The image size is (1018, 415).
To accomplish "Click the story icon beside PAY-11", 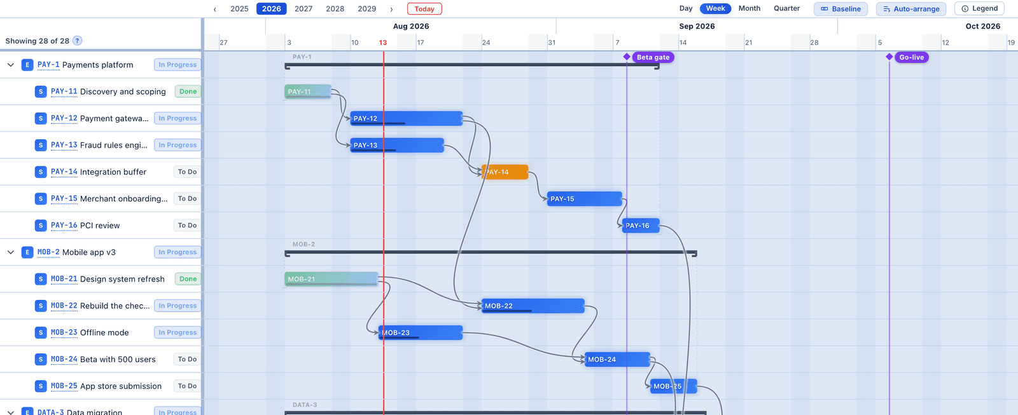I will (x=41, y=92).
